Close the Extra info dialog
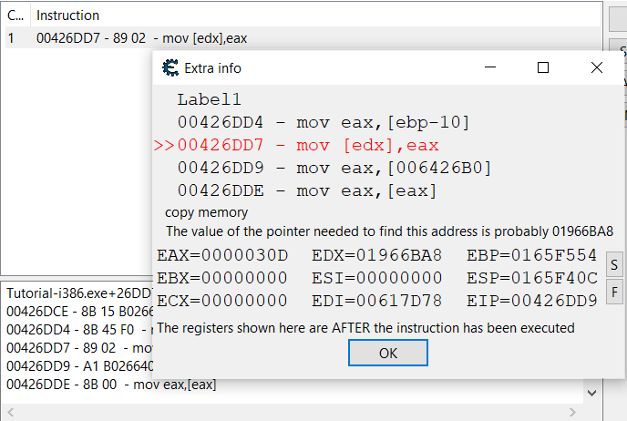 click(597, 67)
